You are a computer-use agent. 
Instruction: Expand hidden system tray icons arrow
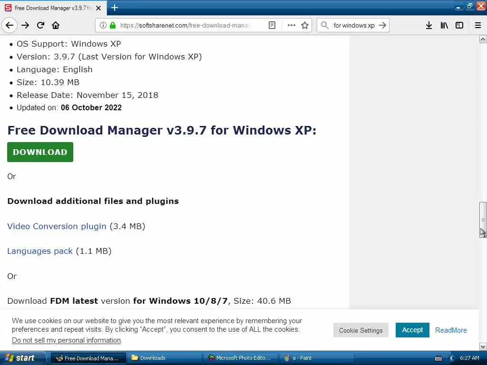pyautogui.click(x=452, y=358)
